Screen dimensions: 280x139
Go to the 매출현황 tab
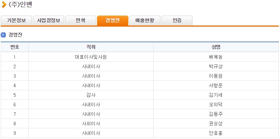[145, 21]
